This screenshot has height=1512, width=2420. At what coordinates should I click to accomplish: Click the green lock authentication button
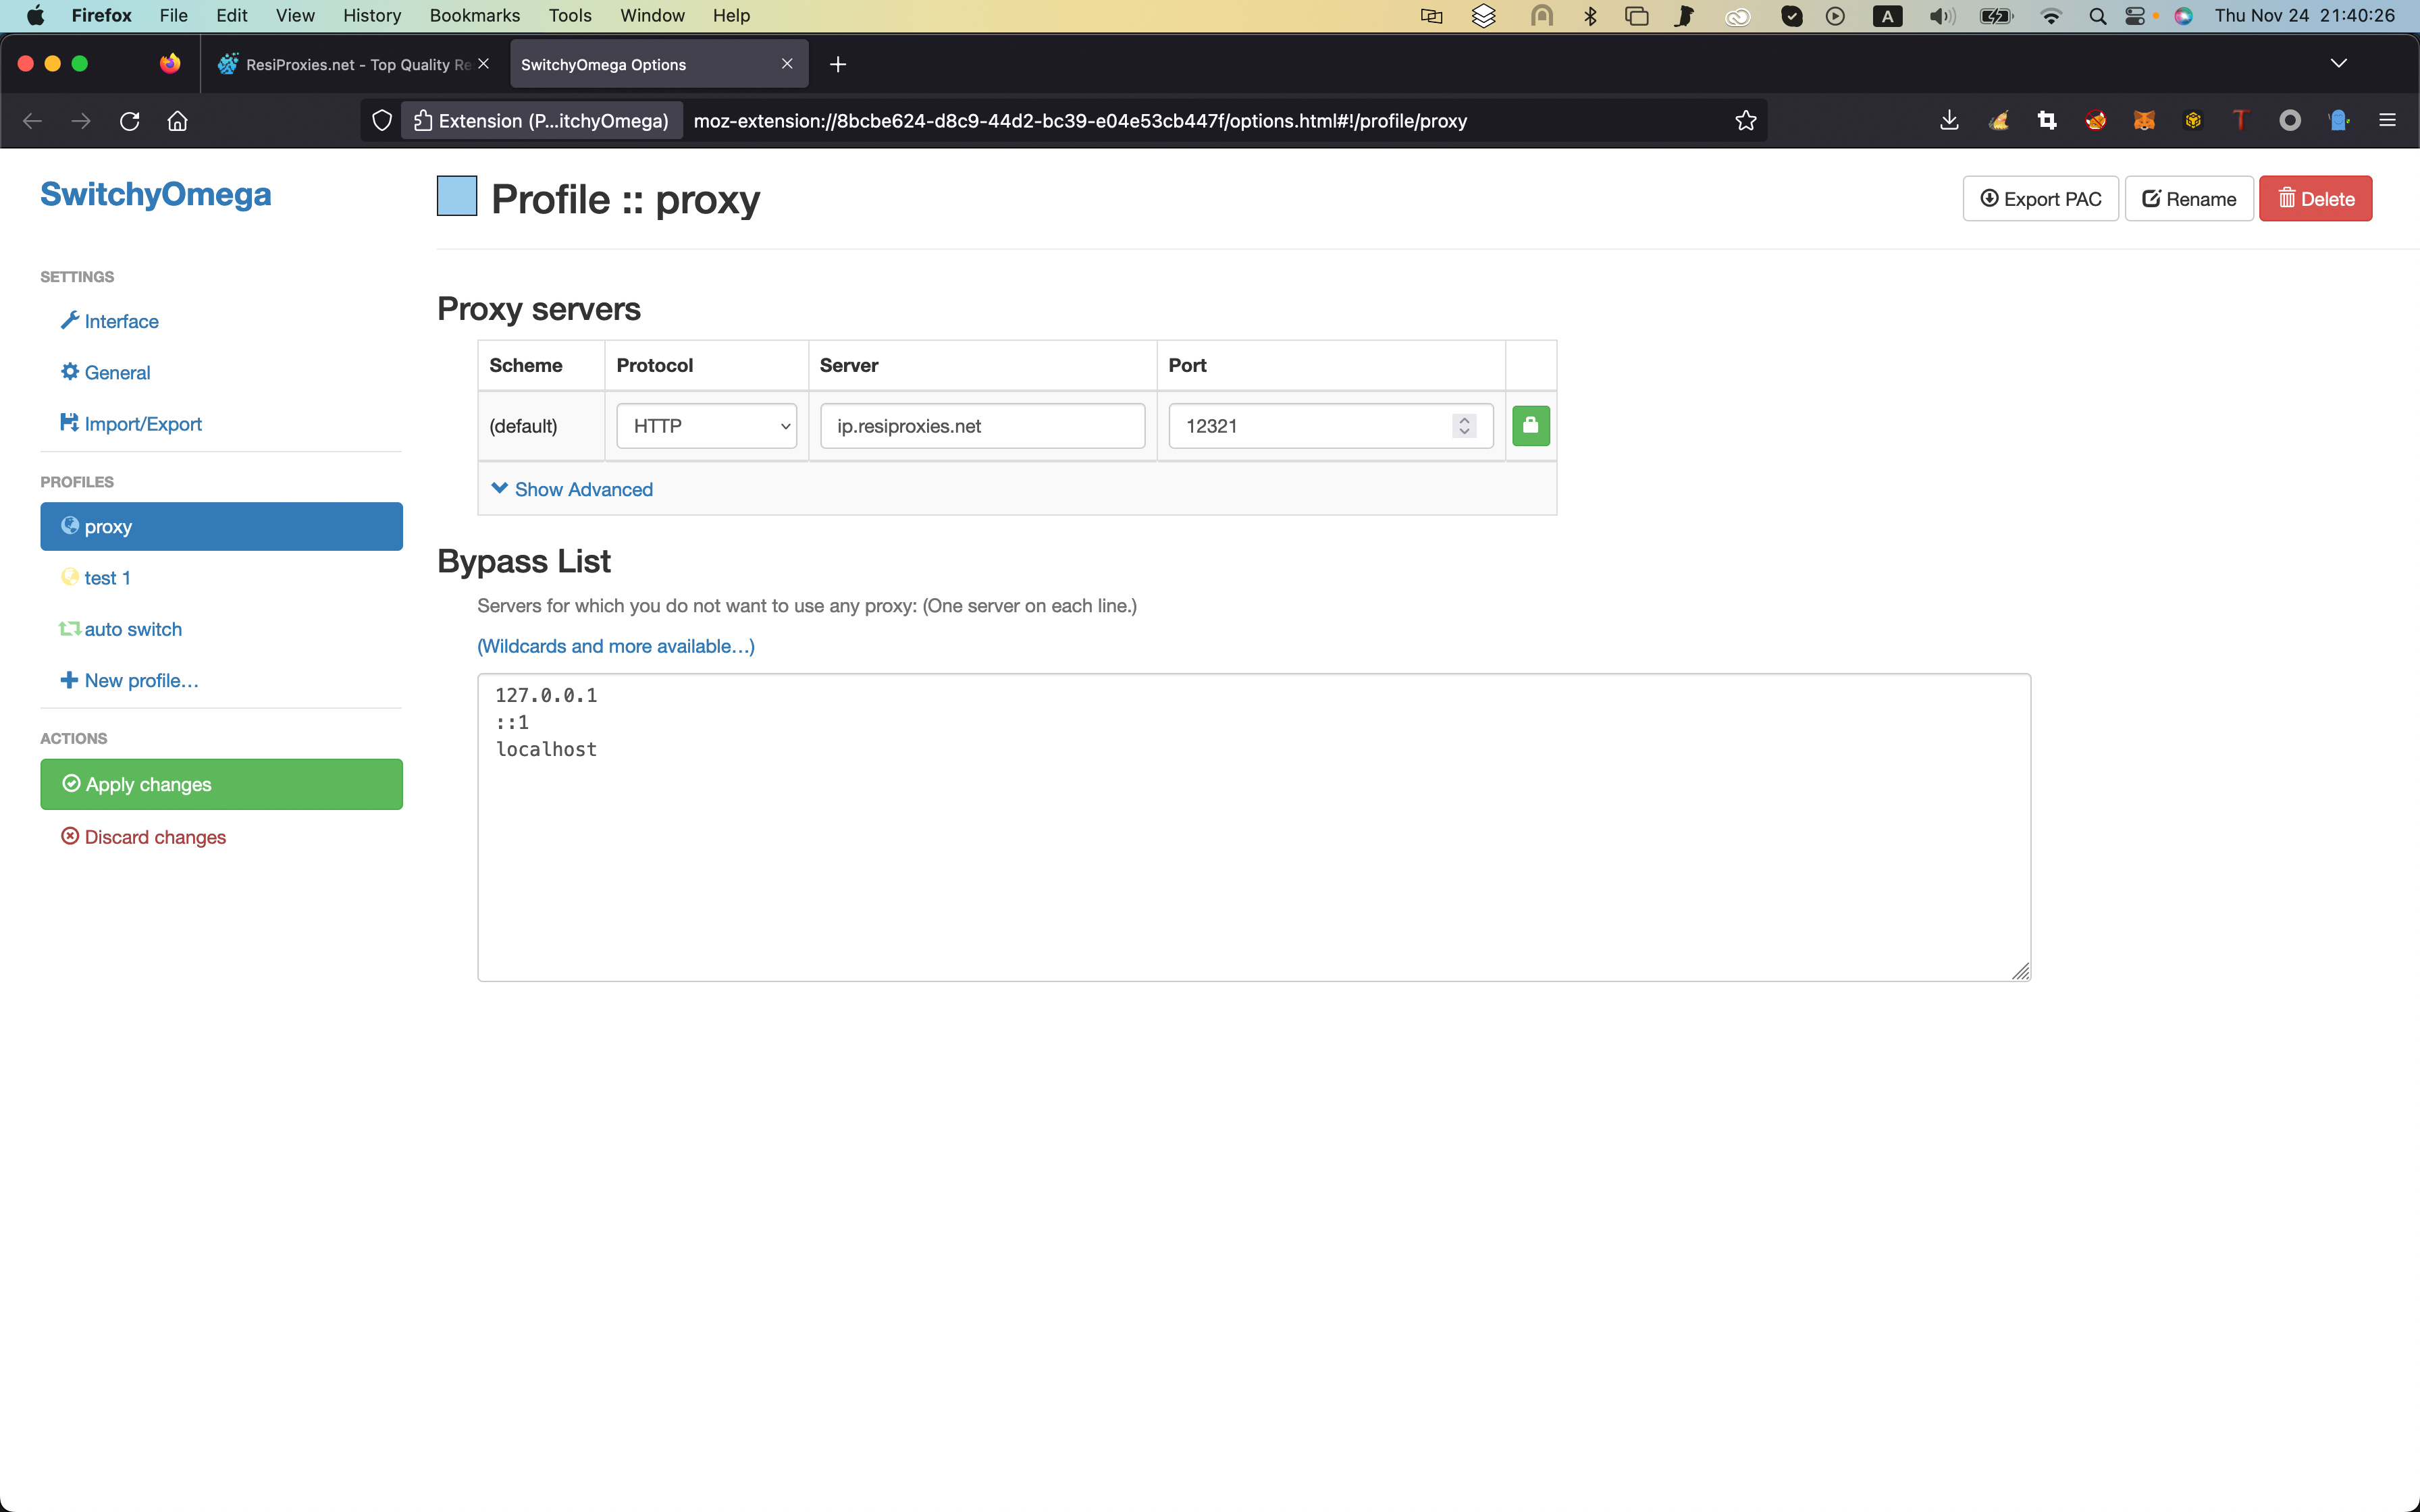click(1530, 426)
